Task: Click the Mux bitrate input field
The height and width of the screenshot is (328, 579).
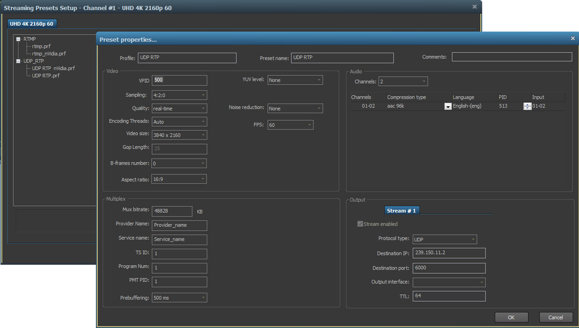Action: [x=172, y=211]
